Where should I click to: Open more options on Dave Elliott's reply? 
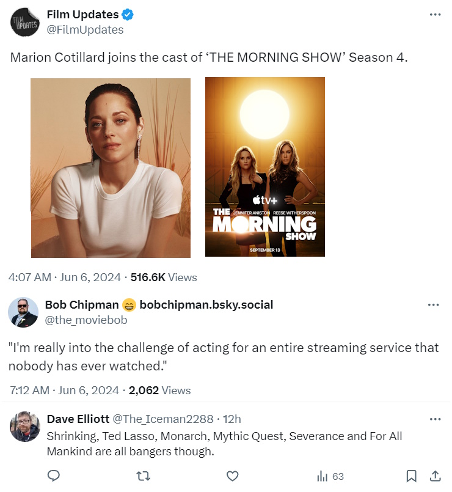435,419
